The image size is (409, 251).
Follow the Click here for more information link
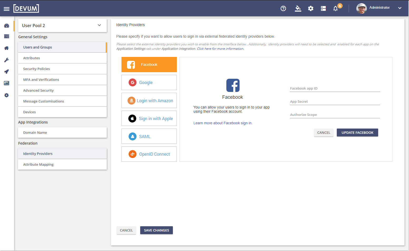(220, 49)
